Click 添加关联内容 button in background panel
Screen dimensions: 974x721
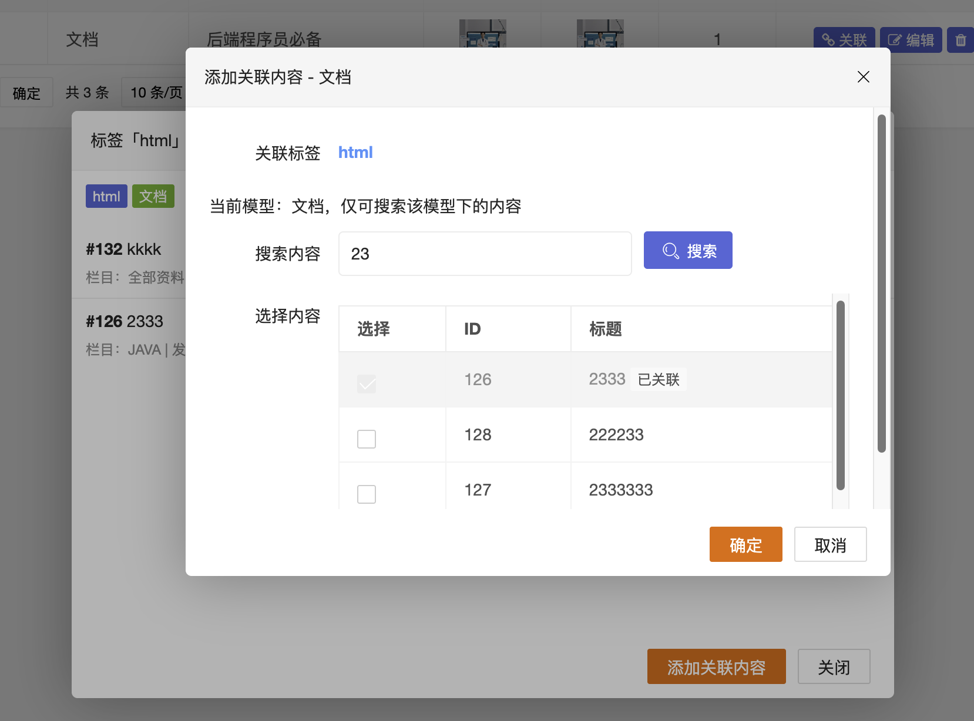click(717, 666)
